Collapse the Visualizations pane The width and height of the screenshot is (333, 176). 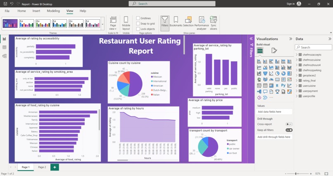290,39
